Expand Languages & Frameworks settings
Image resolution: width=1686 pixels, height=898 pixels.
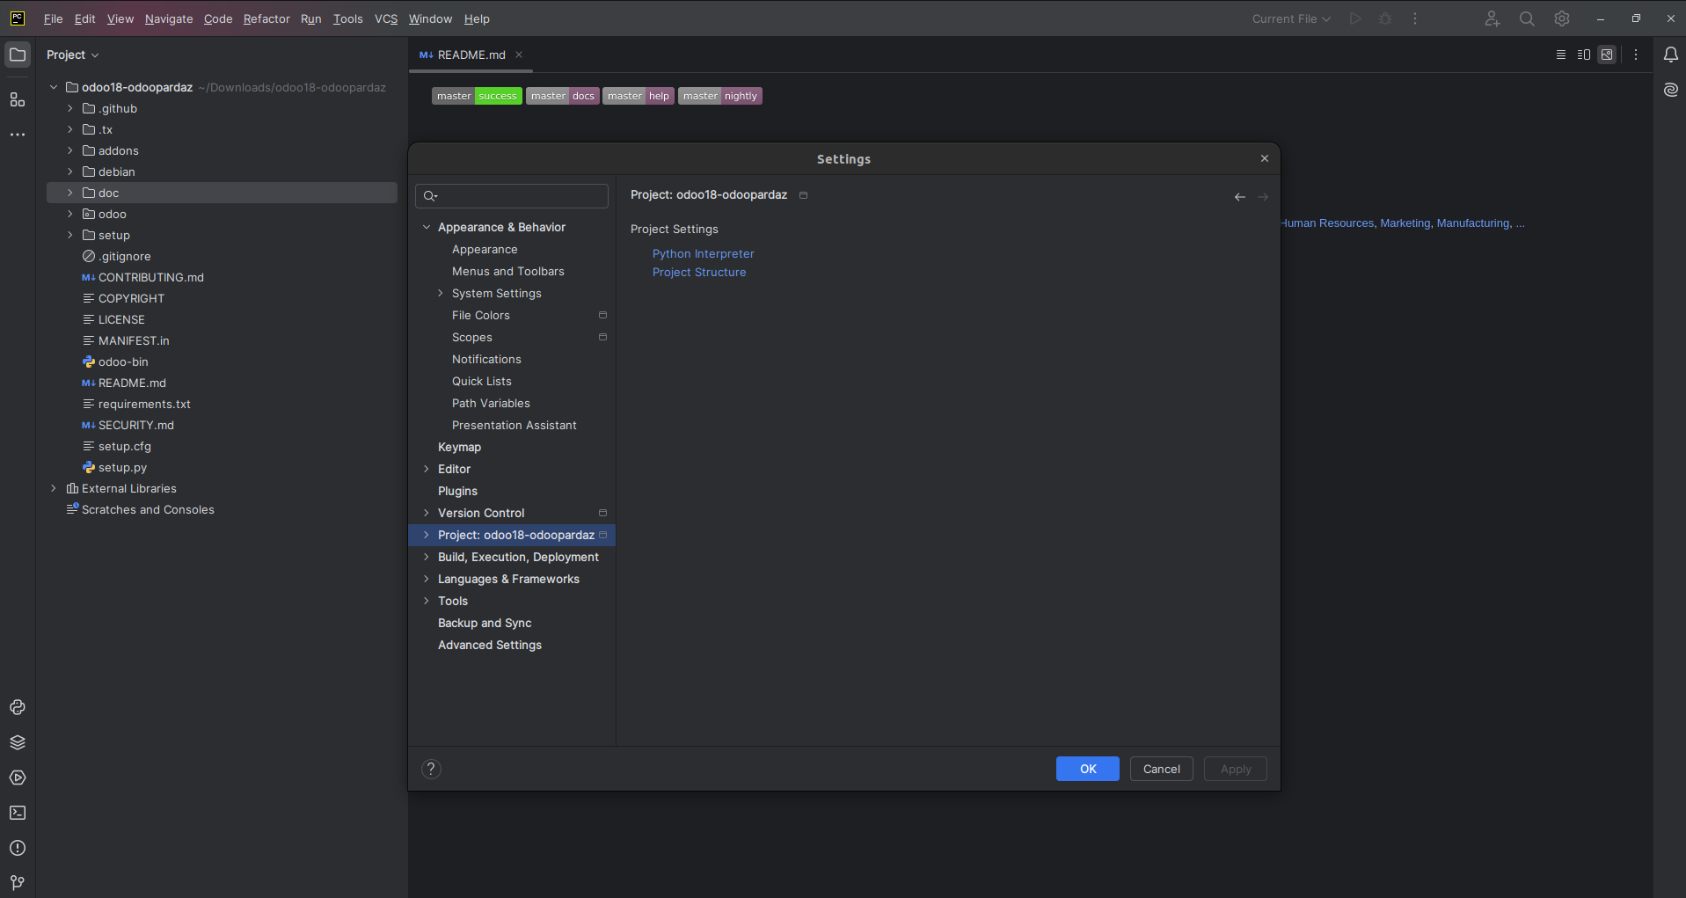(x=427, y=579)
